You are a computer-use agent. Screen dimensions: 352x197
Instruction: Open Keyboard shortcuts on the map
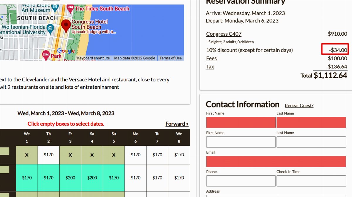93,58
